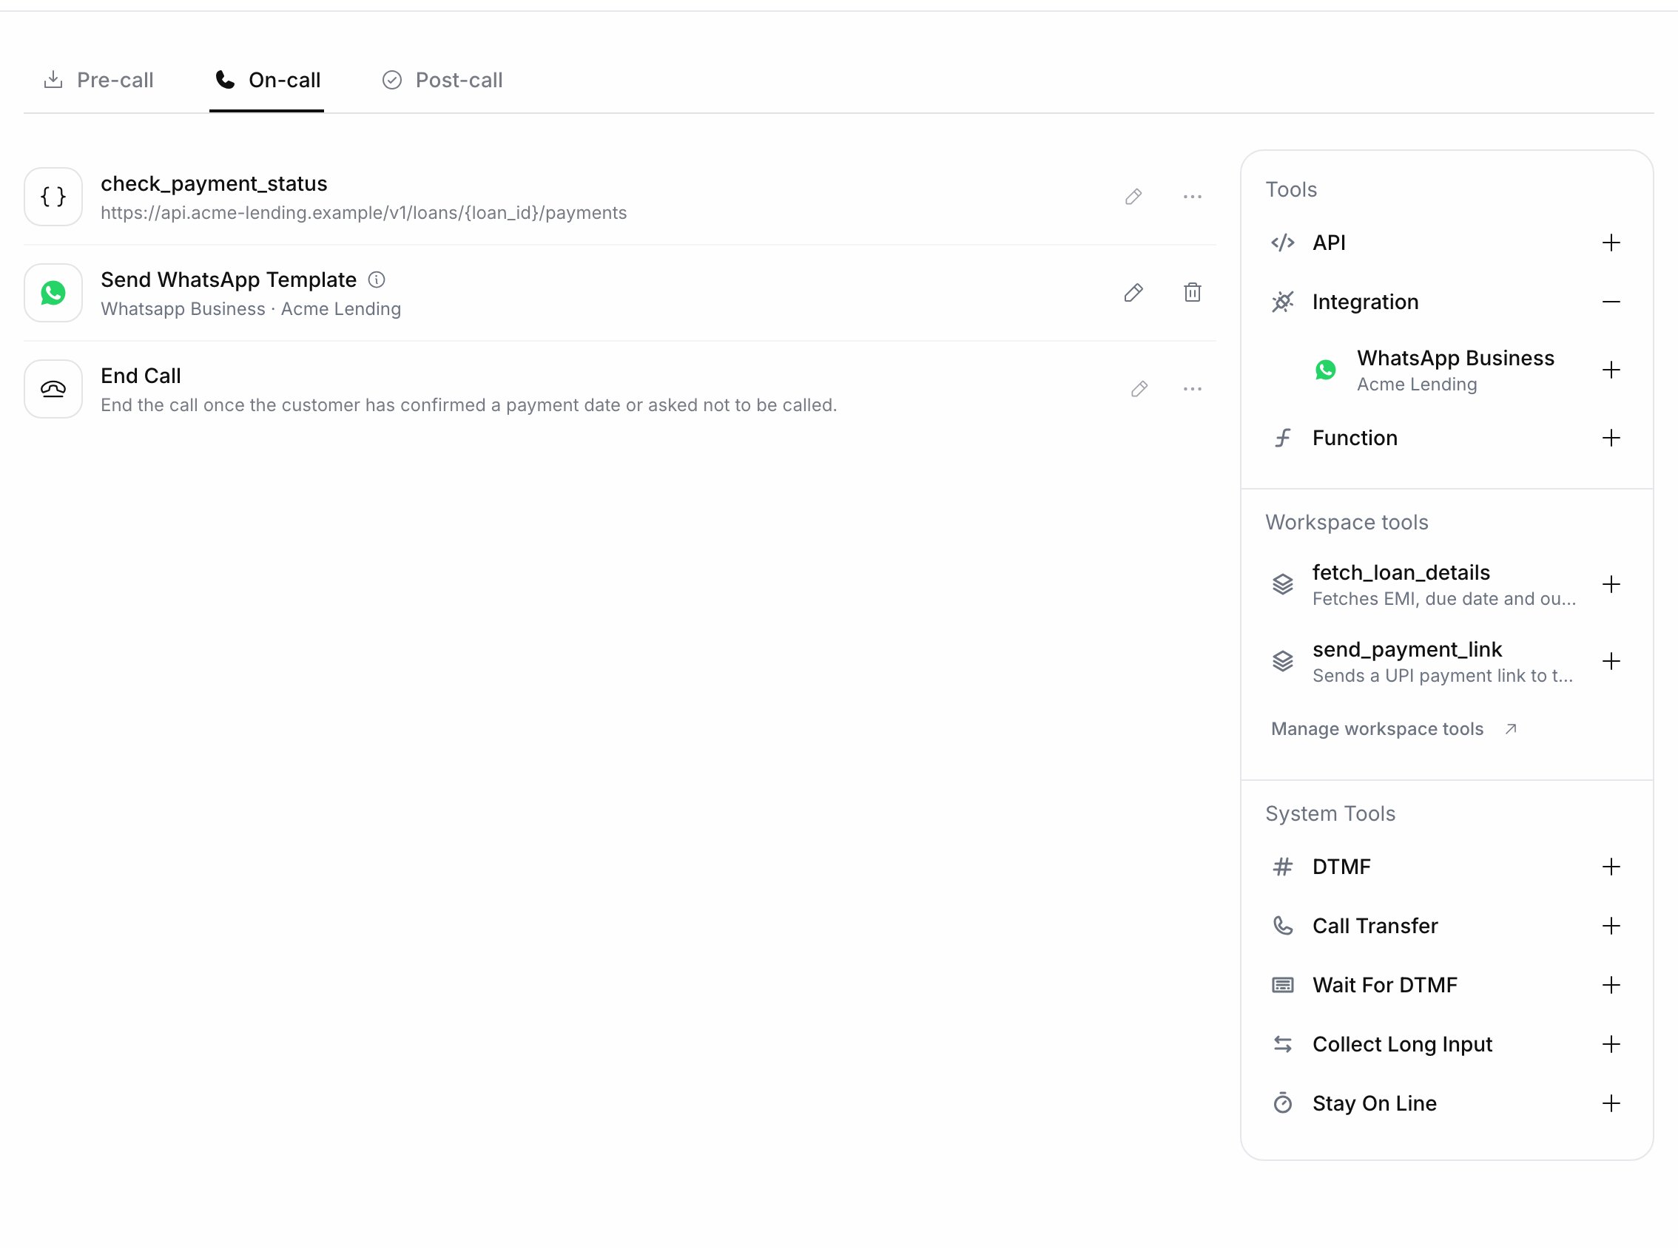Viewport: 1678px width, 1260px height.
Task: Add send_payment_link workspace tool
Action: click(1611, 661)
